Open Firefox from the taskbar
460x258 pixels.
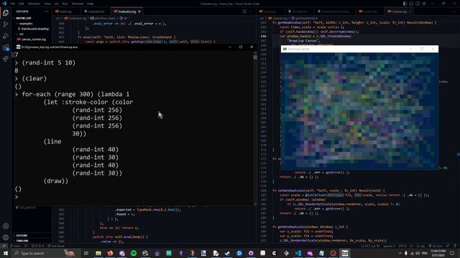(x=110, y=253)
